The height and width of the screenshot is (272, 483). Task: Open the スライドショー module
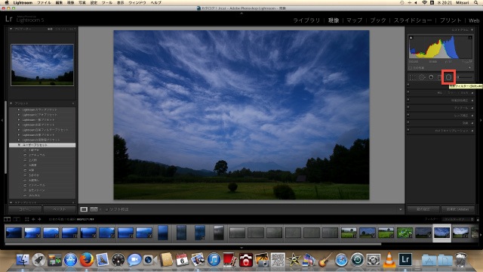coord(413,20)
